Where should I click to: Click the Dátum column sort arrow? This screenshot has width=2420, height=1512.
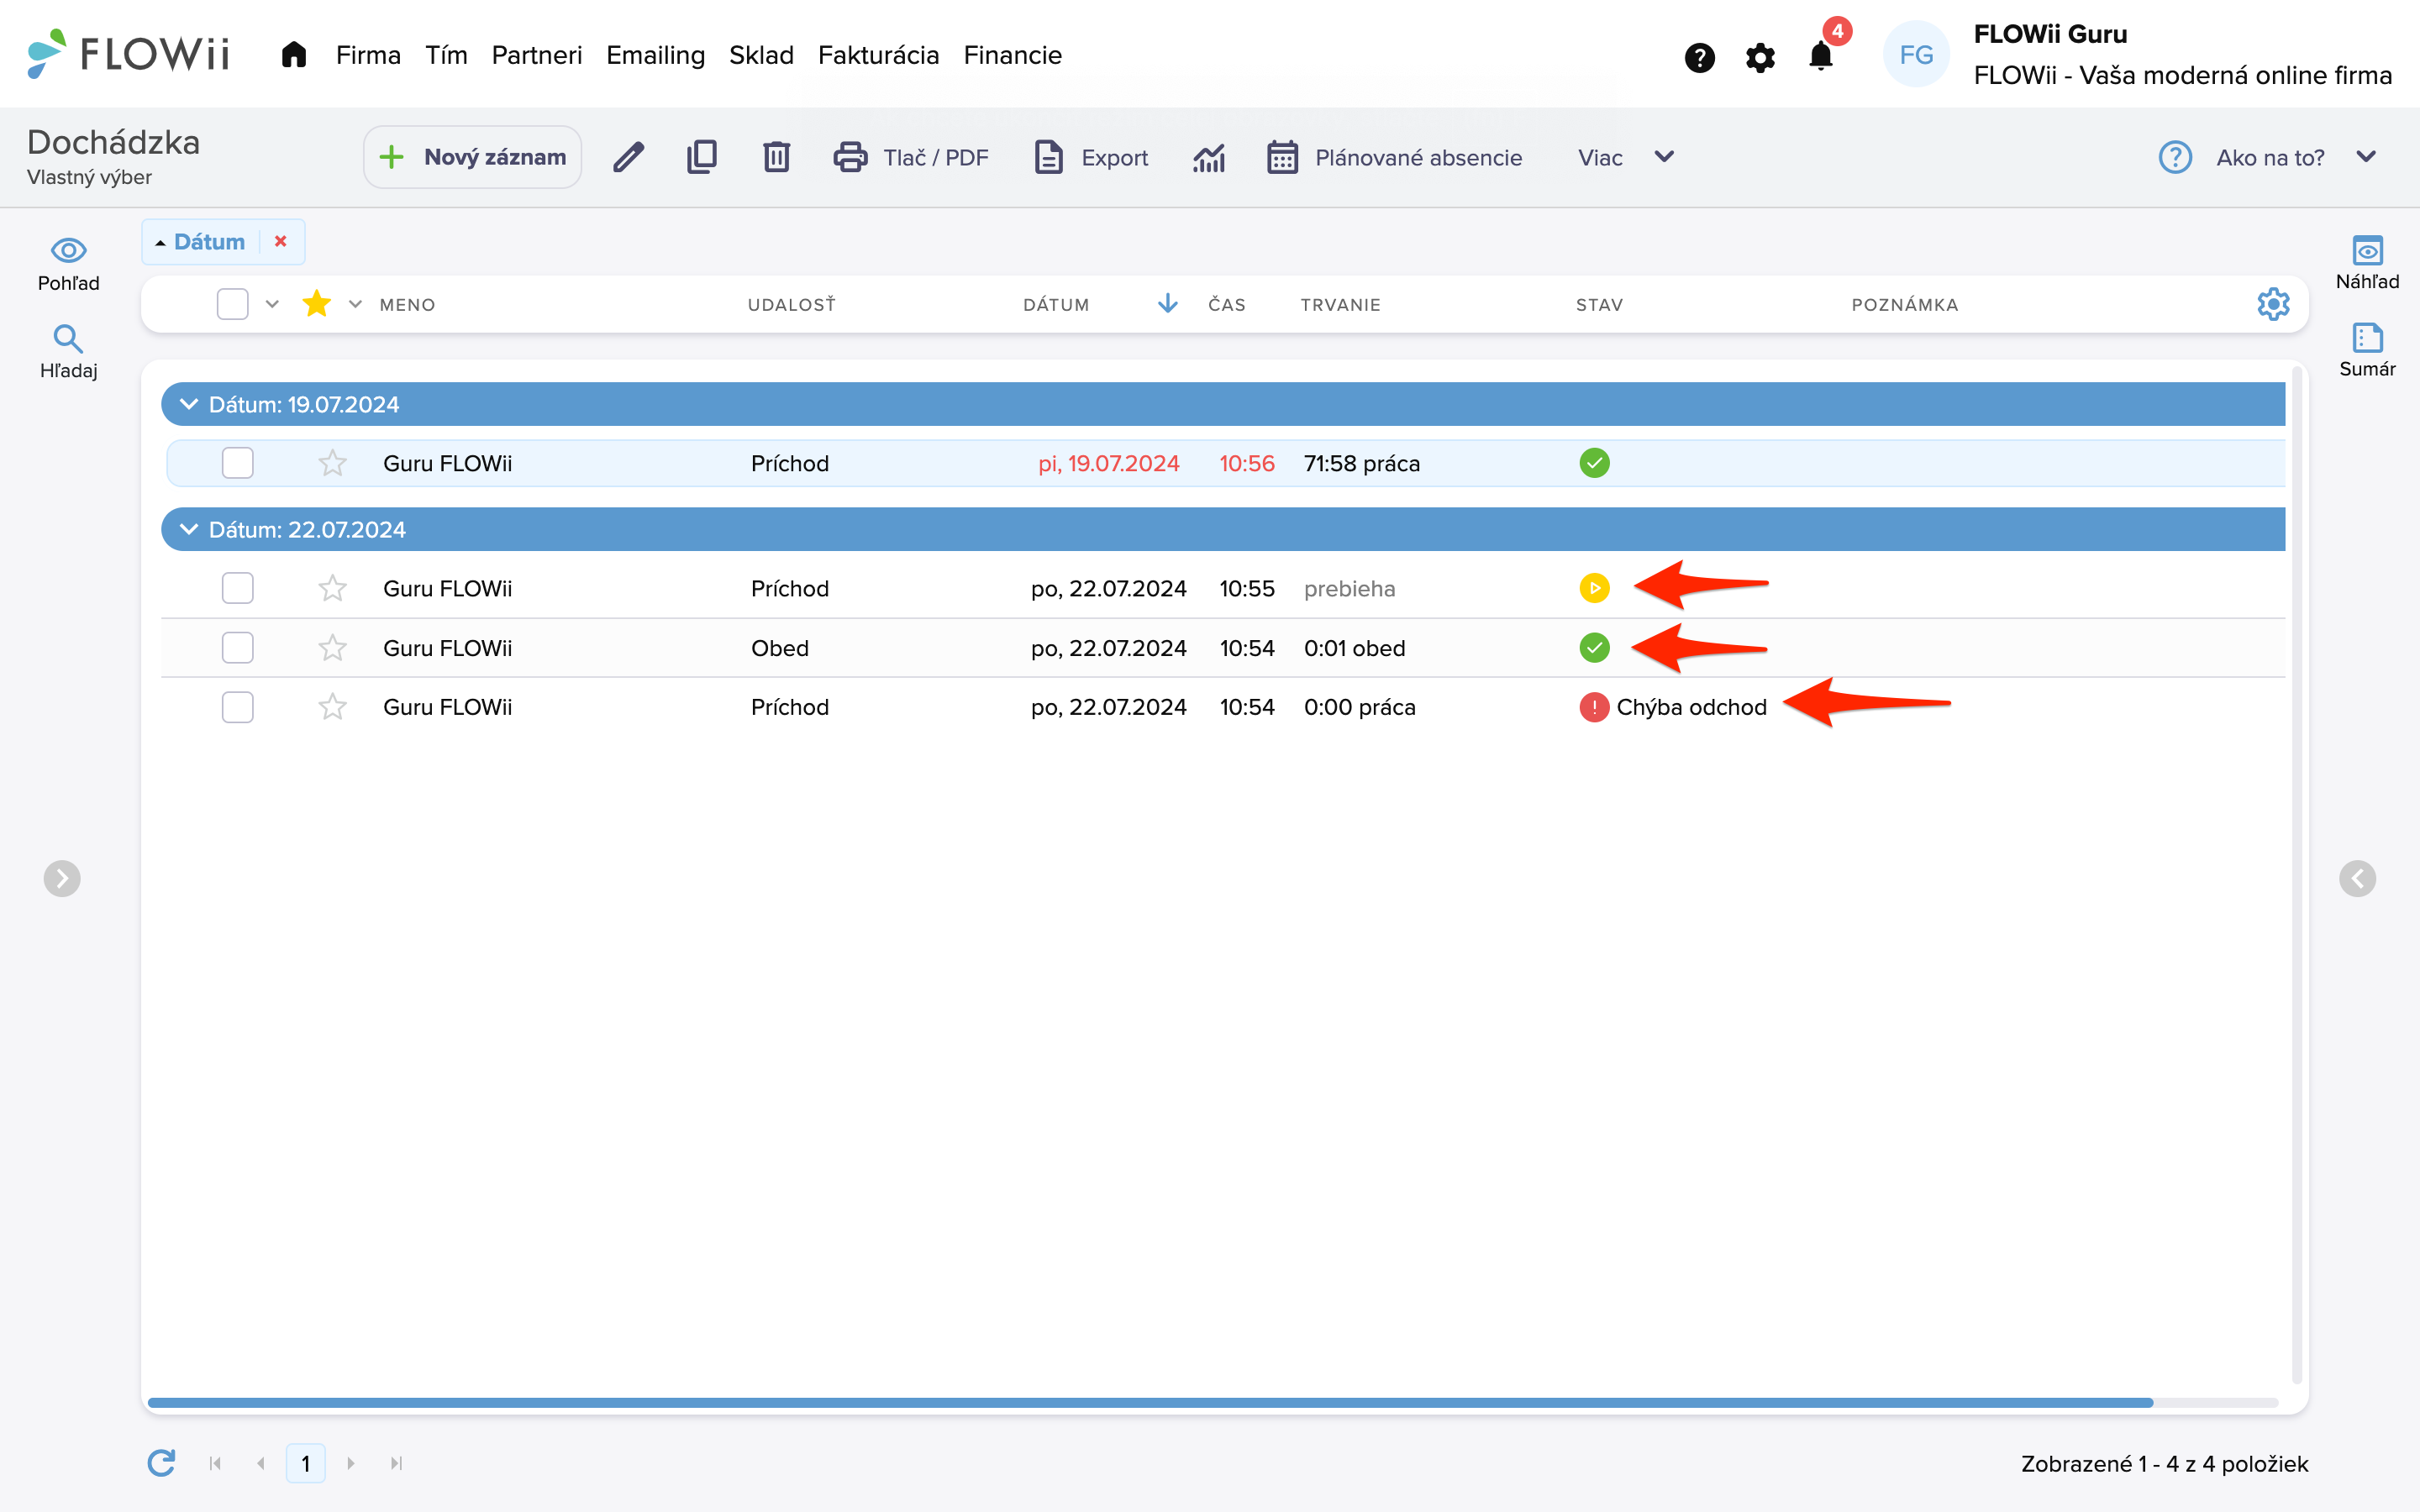[1166, 303]
